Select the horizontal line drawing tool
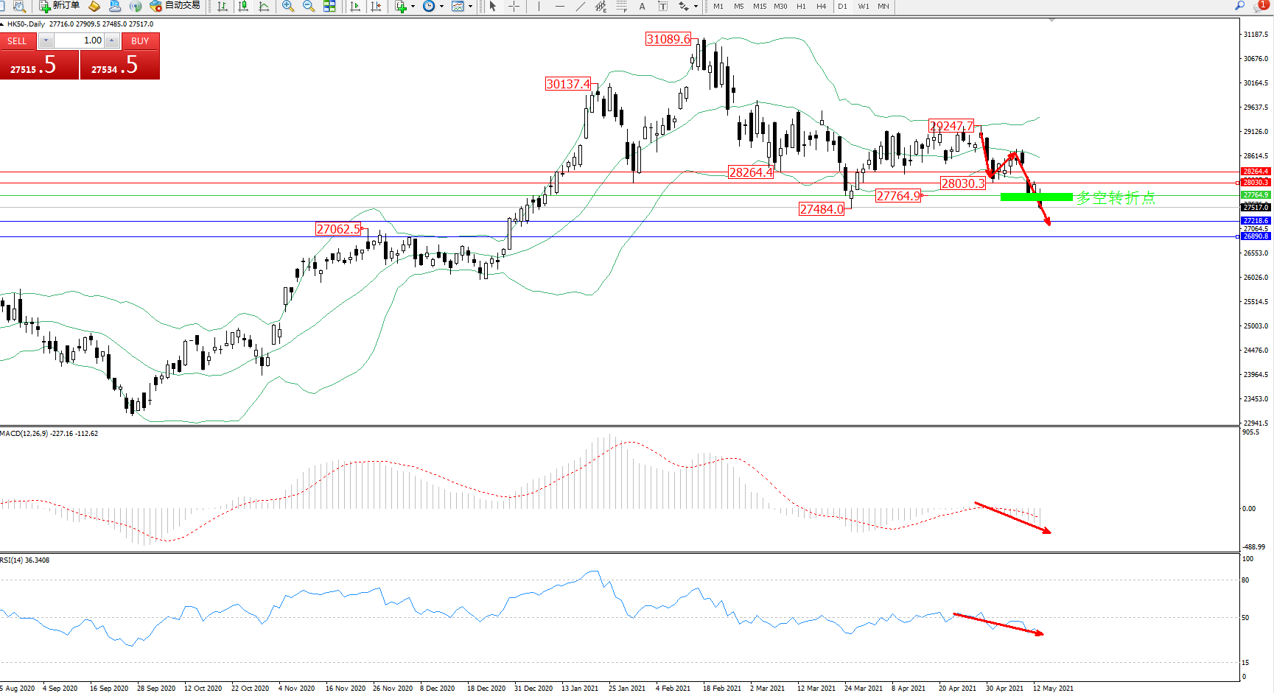 coord(560,6)
